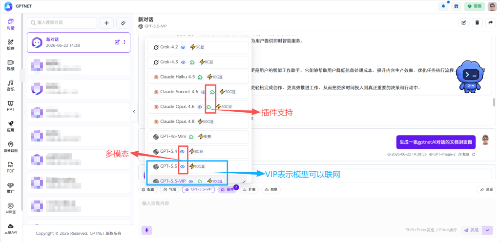The width and height of the screenshot is (500, 242).
Task: Select Grok-4.2 model
Action: (x=198, y=47)
